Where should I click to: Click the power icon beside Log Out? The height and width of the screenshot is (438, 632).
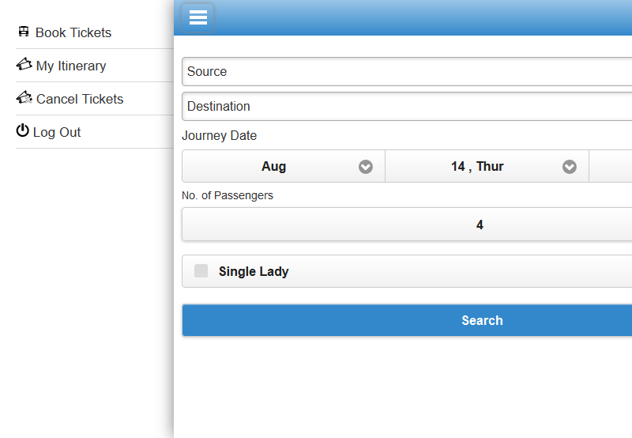pyautogui.click(x=23, y=131)
